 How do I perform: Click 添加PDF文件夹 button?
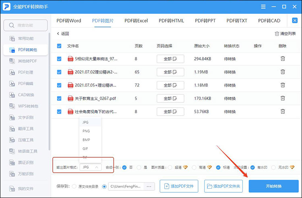pyautogui.click(x=223, y=186)
